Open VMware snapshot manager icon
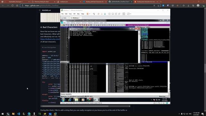This screenshot has width=206, height=116. pyautogui.click(x=105, y=14)
